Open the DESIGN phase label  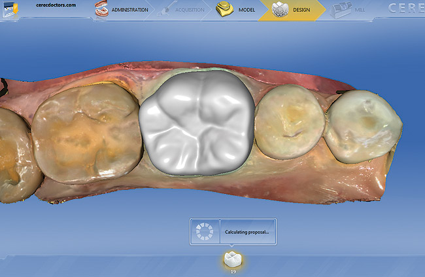301,10
